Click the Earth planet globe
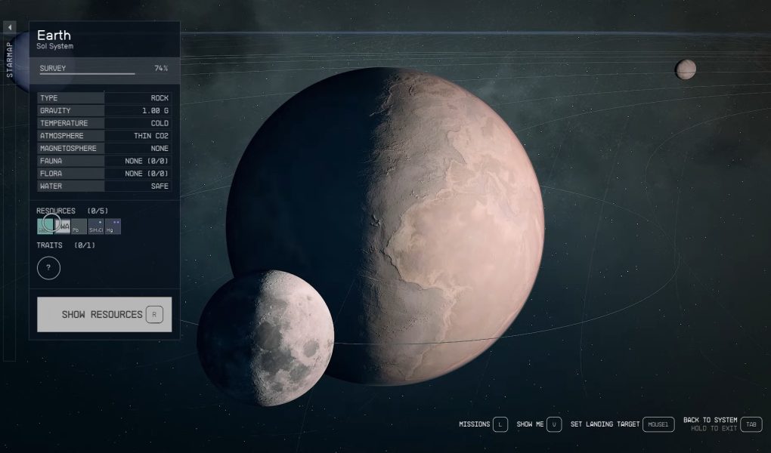This screenshot has height=453, width=771. (385, 226)
